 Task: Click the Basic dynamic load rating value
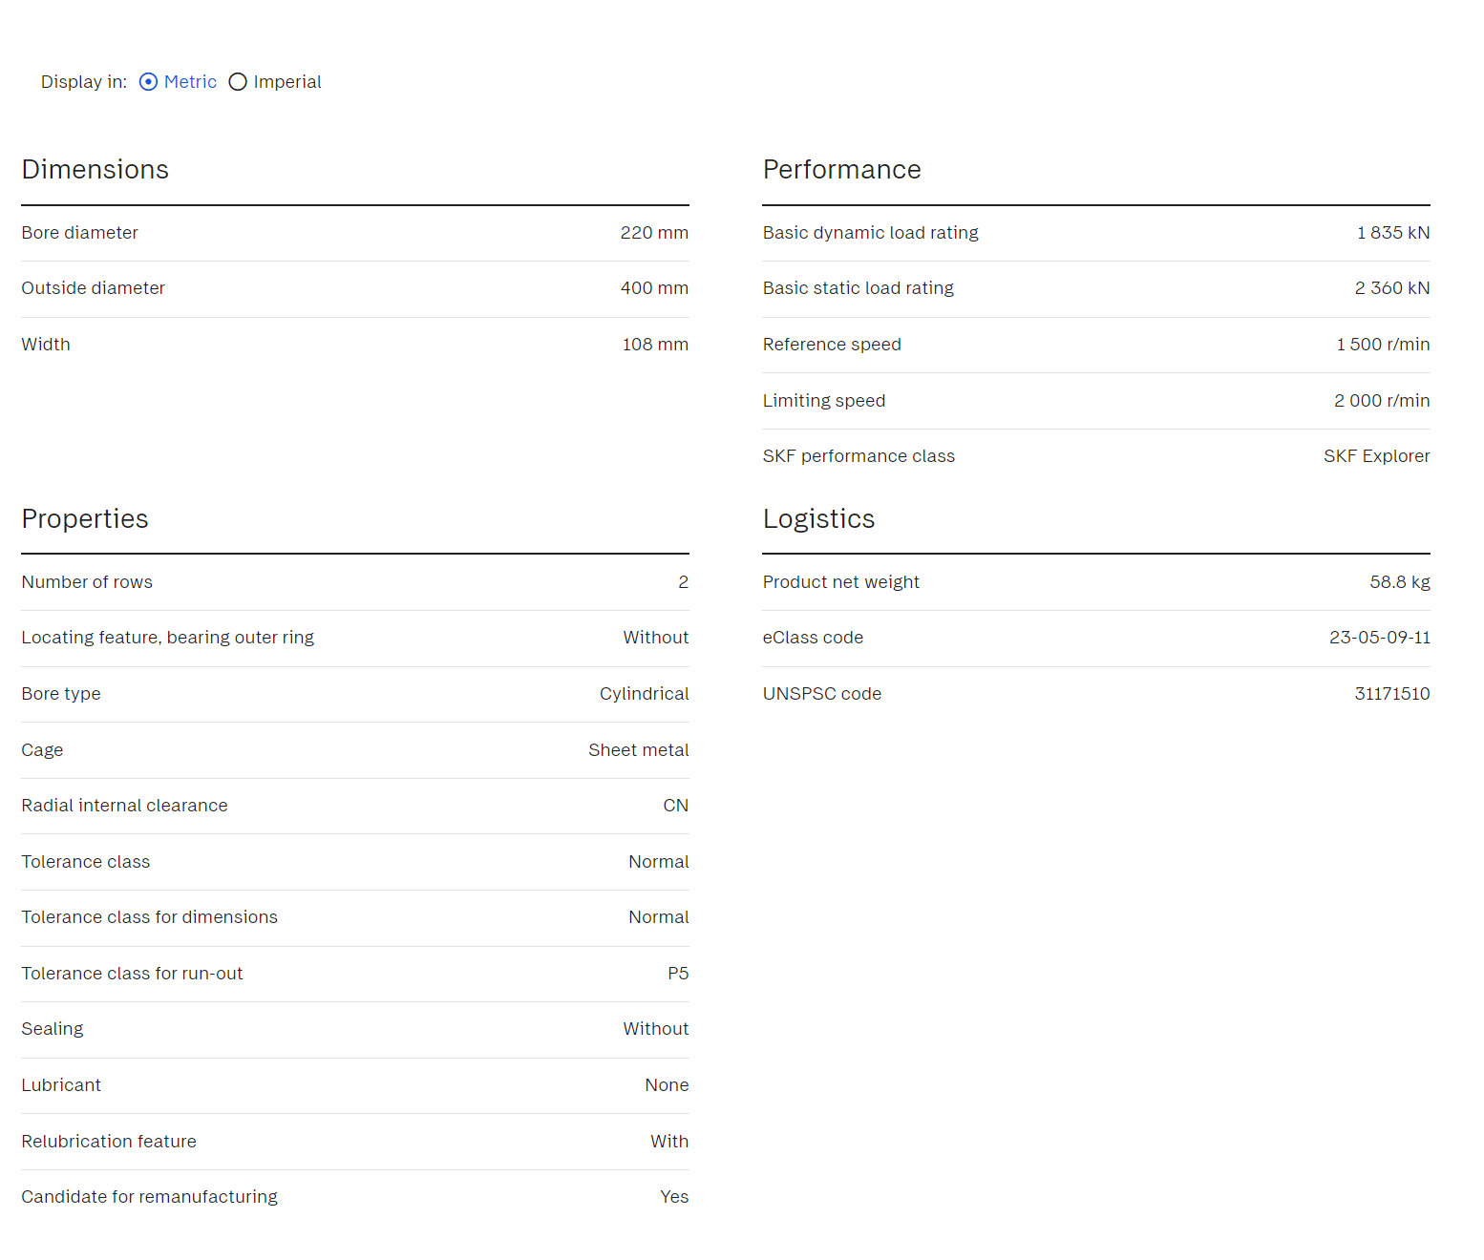point(1392,233)
